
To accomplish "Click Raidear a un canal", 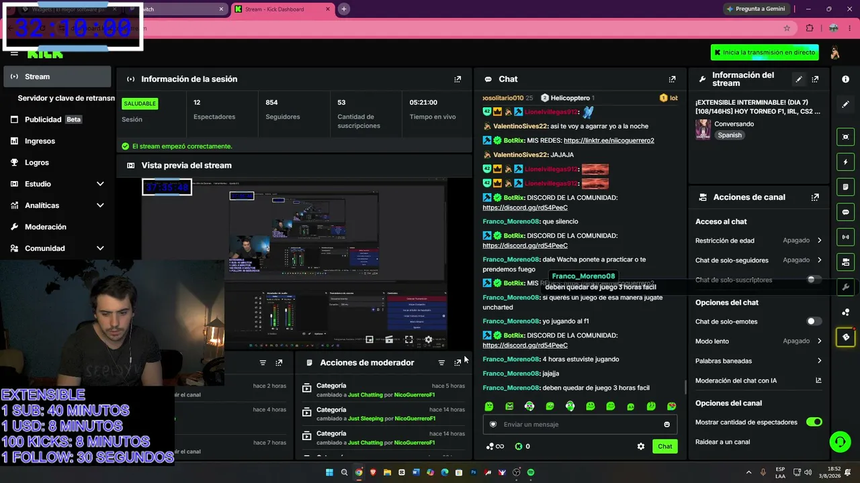I will (722, 442).
